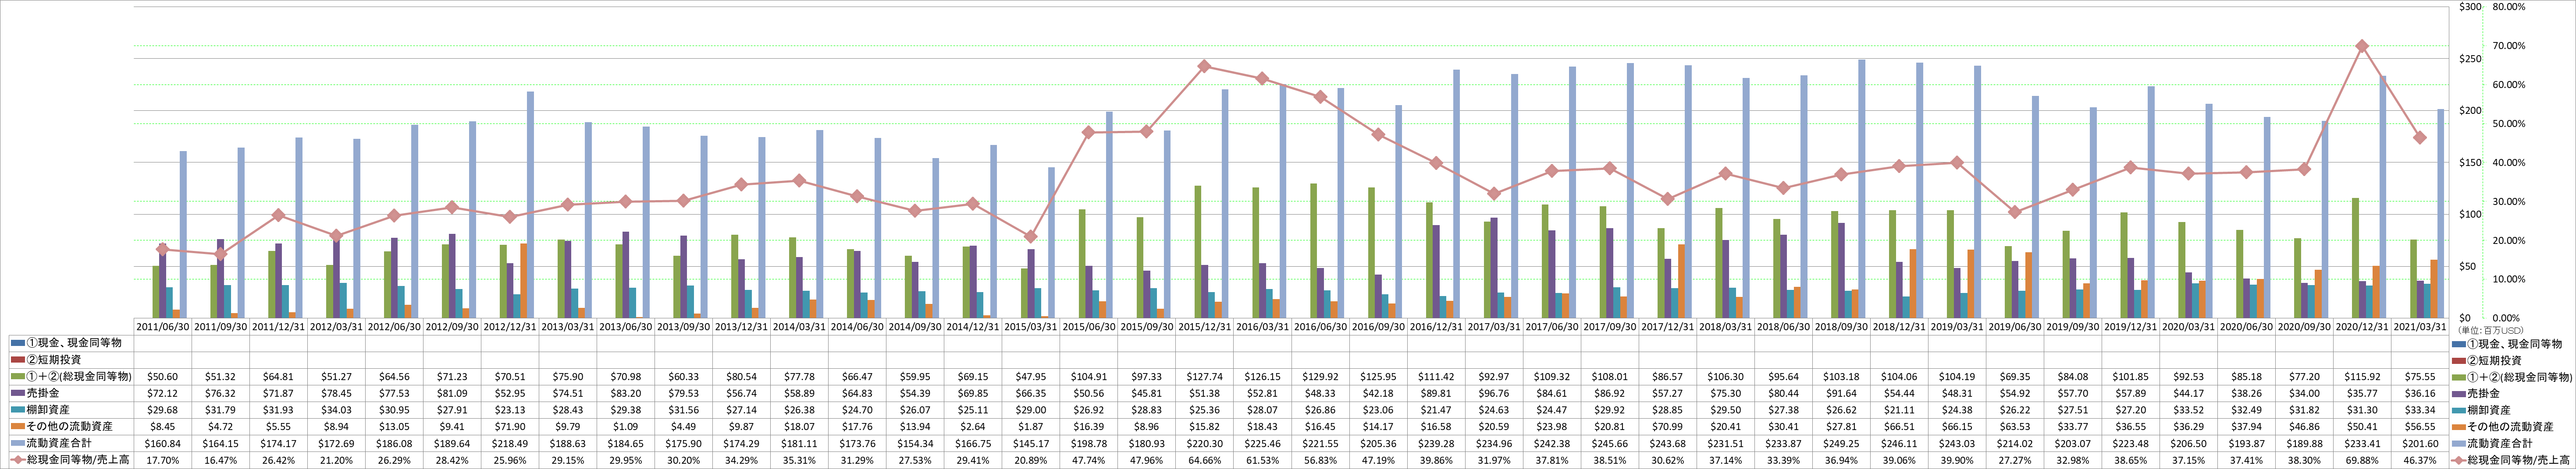
Task: Select the 46.37% cell
Action: 2420,460
